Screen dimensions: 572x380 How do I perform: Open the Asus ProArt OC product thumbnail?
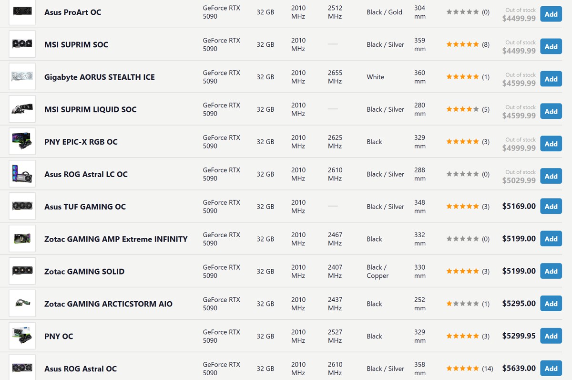(22, 12)
